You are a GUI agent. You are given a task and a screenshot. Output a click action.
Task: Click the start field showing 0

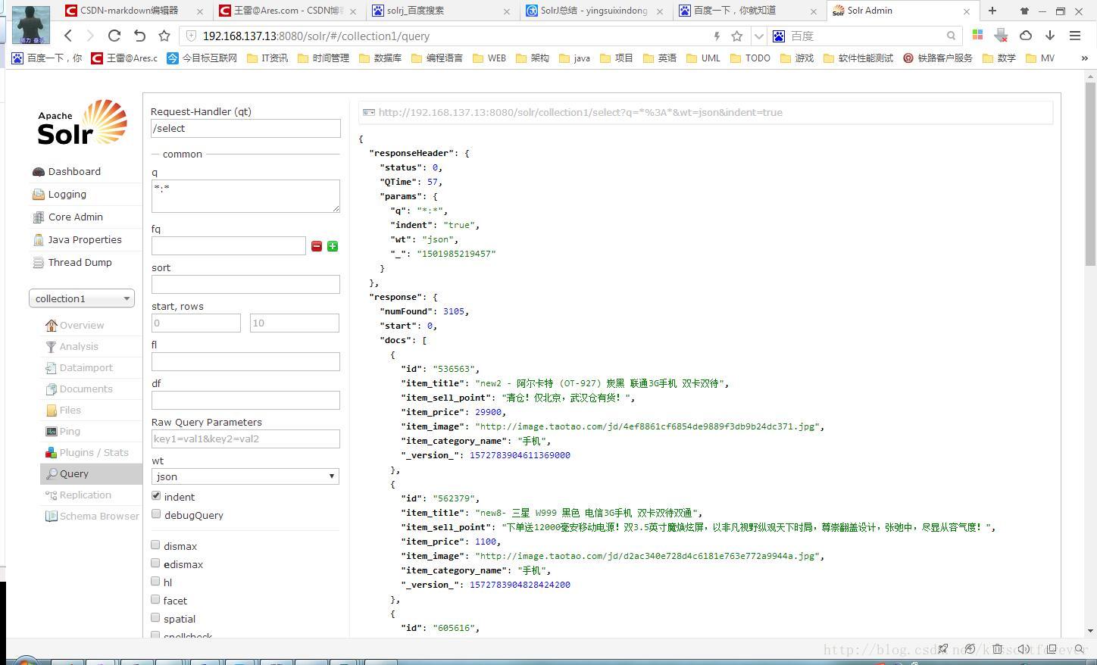196,323
